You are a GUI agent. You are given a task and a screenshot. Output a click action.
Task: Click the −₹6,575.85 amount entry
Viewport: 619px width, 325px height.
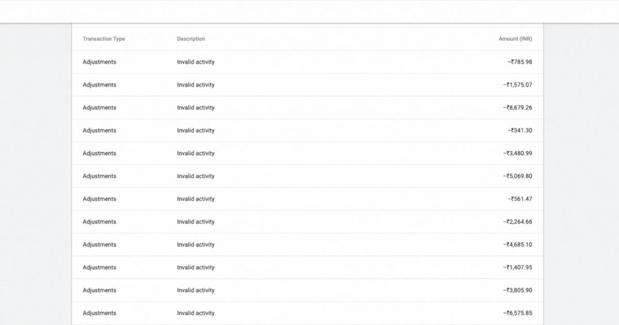click(x=517, y=313)
